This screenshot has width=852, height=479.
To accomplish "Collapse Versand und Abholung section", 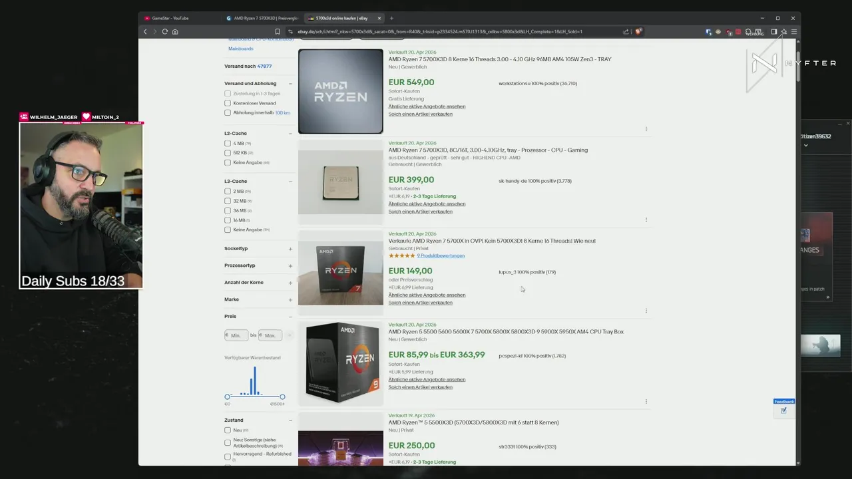I will pos(290,84).
